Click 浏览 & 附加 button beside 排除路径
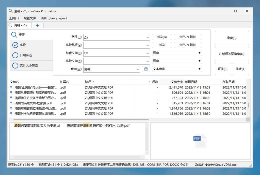Viewport: 260px width, 175px height. (188, 45)
